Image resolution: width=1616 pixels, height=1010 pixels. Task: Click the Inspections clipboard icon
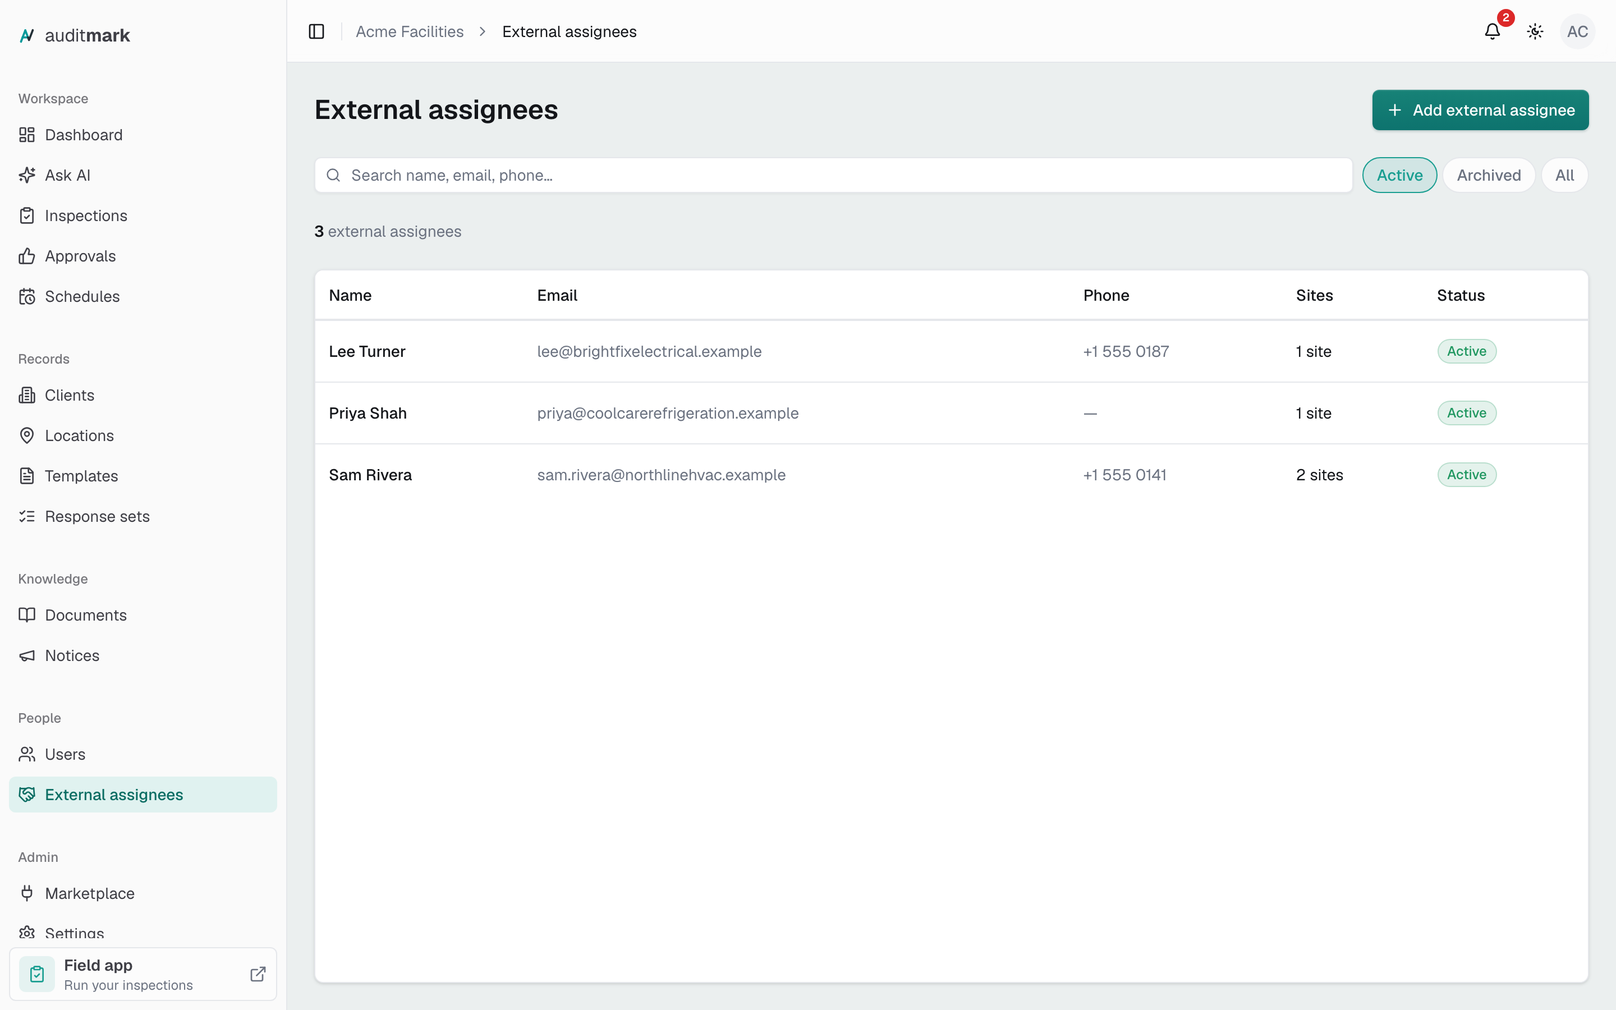pyautogui.click(x=27, y=216)
